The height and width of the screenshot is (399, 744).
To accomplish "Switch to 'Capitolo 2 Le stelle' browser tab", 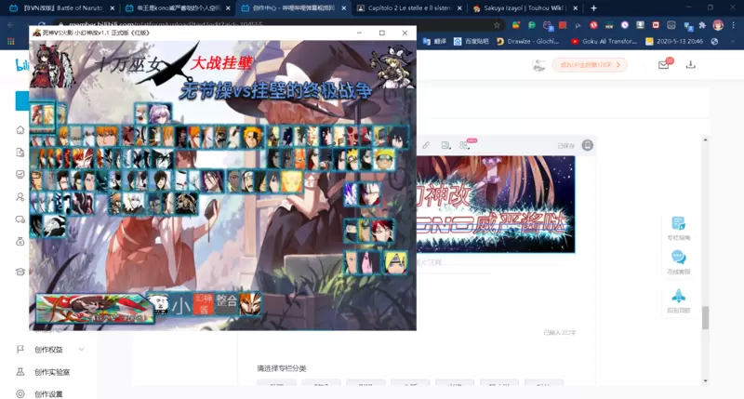I will 409,8.
